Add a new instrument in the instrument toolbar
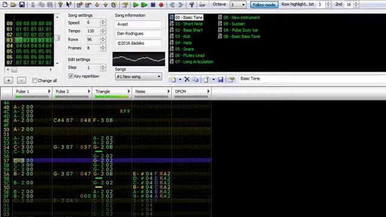This screenshot has height=217, width=386. [x=173, y=80]
